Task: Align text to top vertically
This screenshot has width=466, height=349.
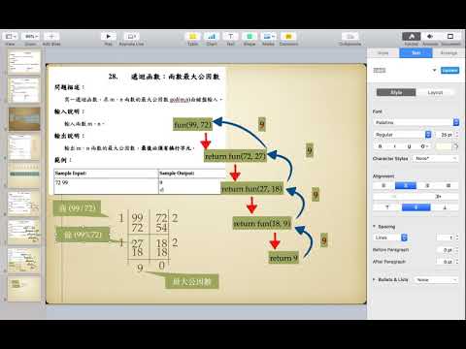Action: (x=387, y=207)
